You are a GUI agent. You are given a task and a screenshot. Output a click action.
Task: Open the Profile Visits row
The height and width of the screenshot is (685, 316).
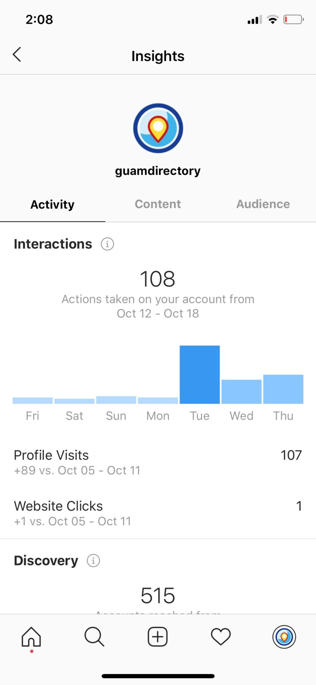pyautogui.click(x=158, y=462)
